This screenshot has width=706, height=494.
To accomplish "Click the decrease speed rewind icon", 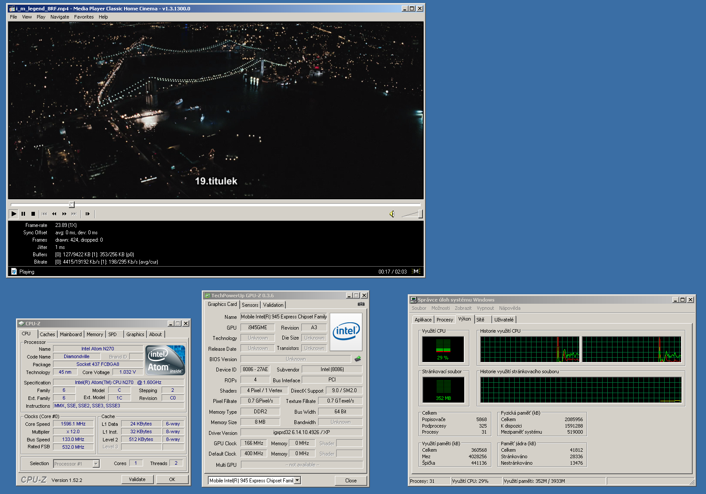I will pos(54,214).
